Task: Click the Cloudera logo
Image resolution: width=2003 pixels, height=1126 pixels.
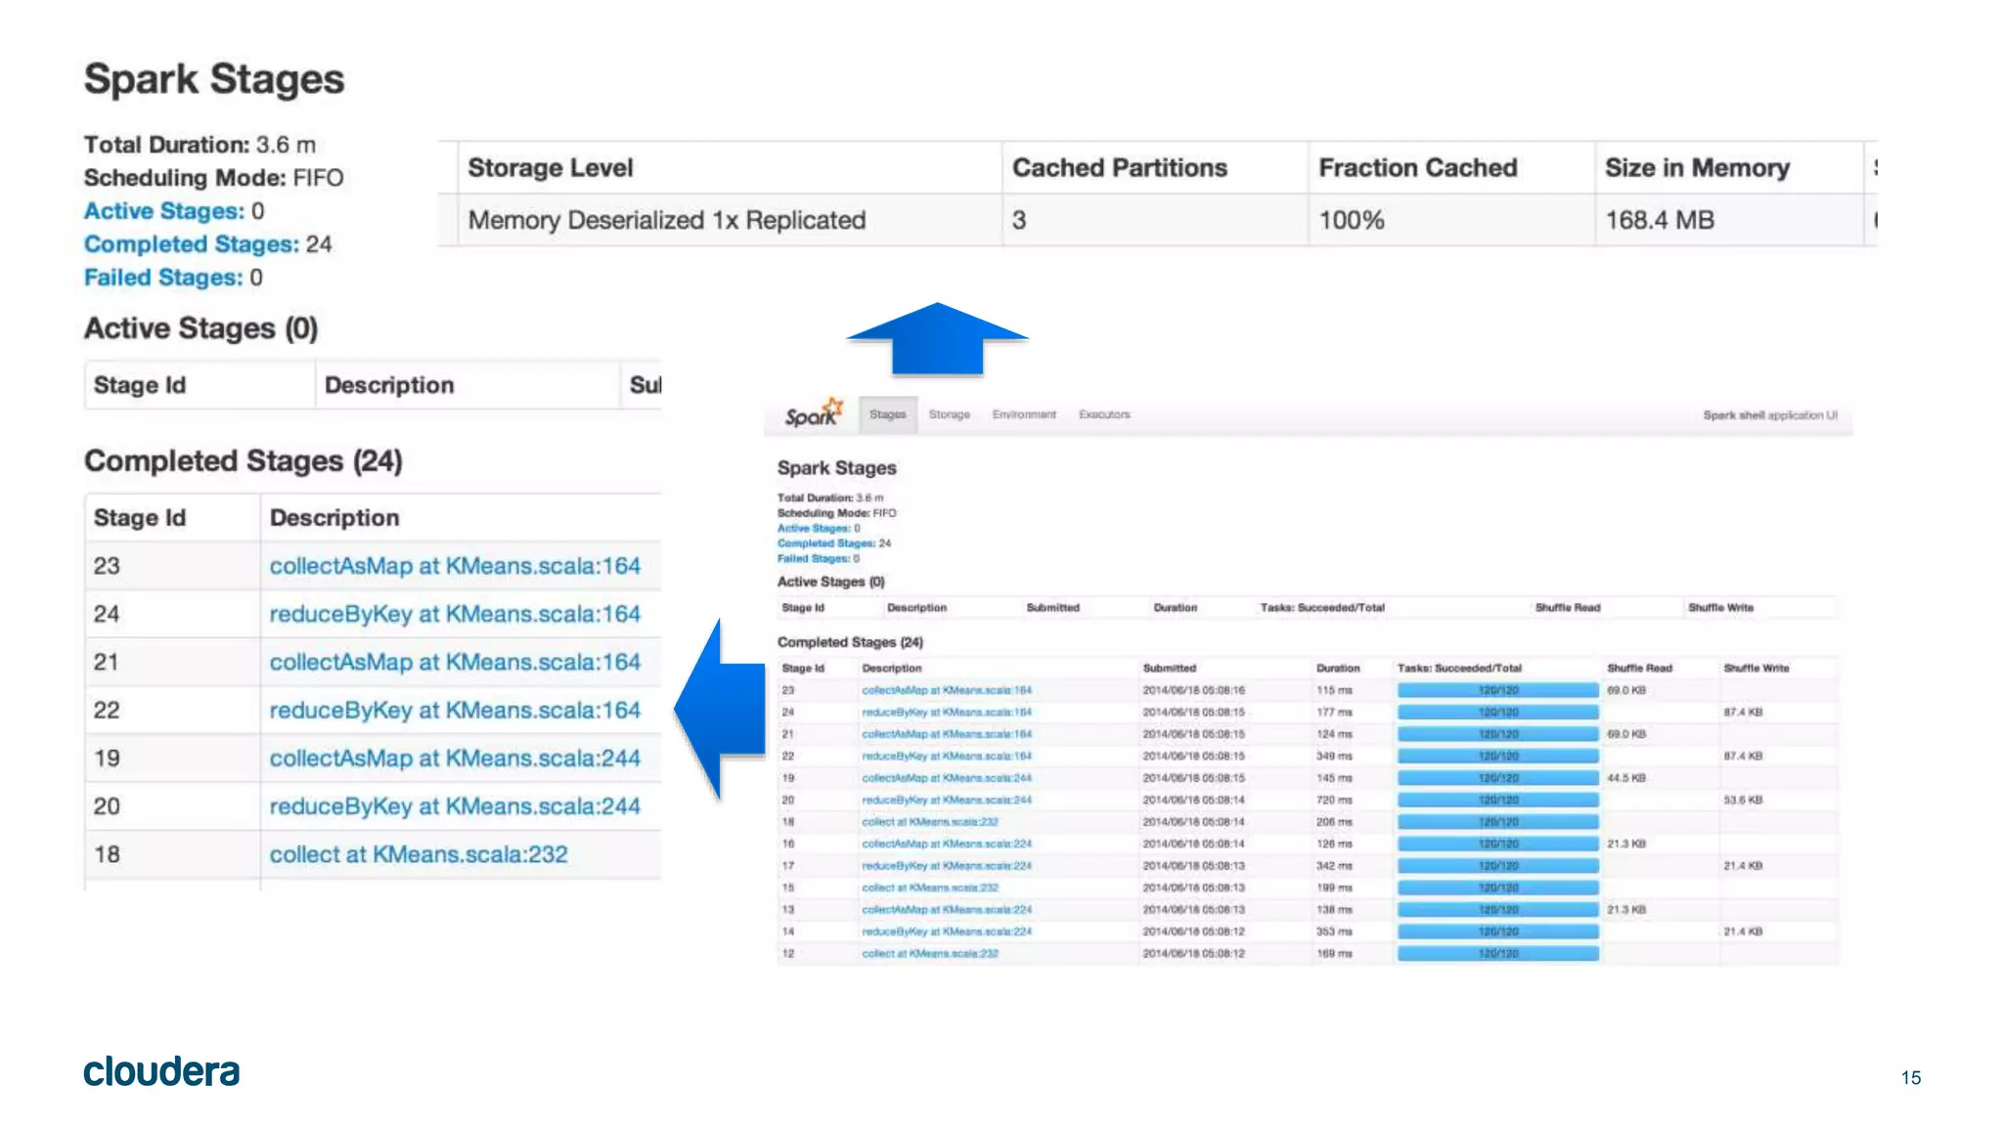Action: pyautogui.click(x=161, y=1072)
